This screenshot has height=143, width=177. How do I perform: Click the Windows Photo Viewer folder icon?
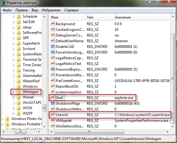(x=7, y=119)
